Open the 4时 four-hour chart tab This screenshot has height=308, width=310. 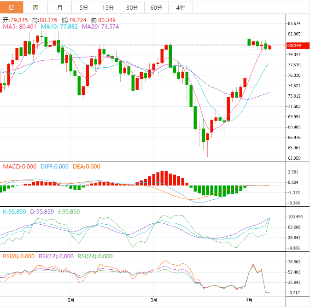pyautogui.click(x=181, y=8)
